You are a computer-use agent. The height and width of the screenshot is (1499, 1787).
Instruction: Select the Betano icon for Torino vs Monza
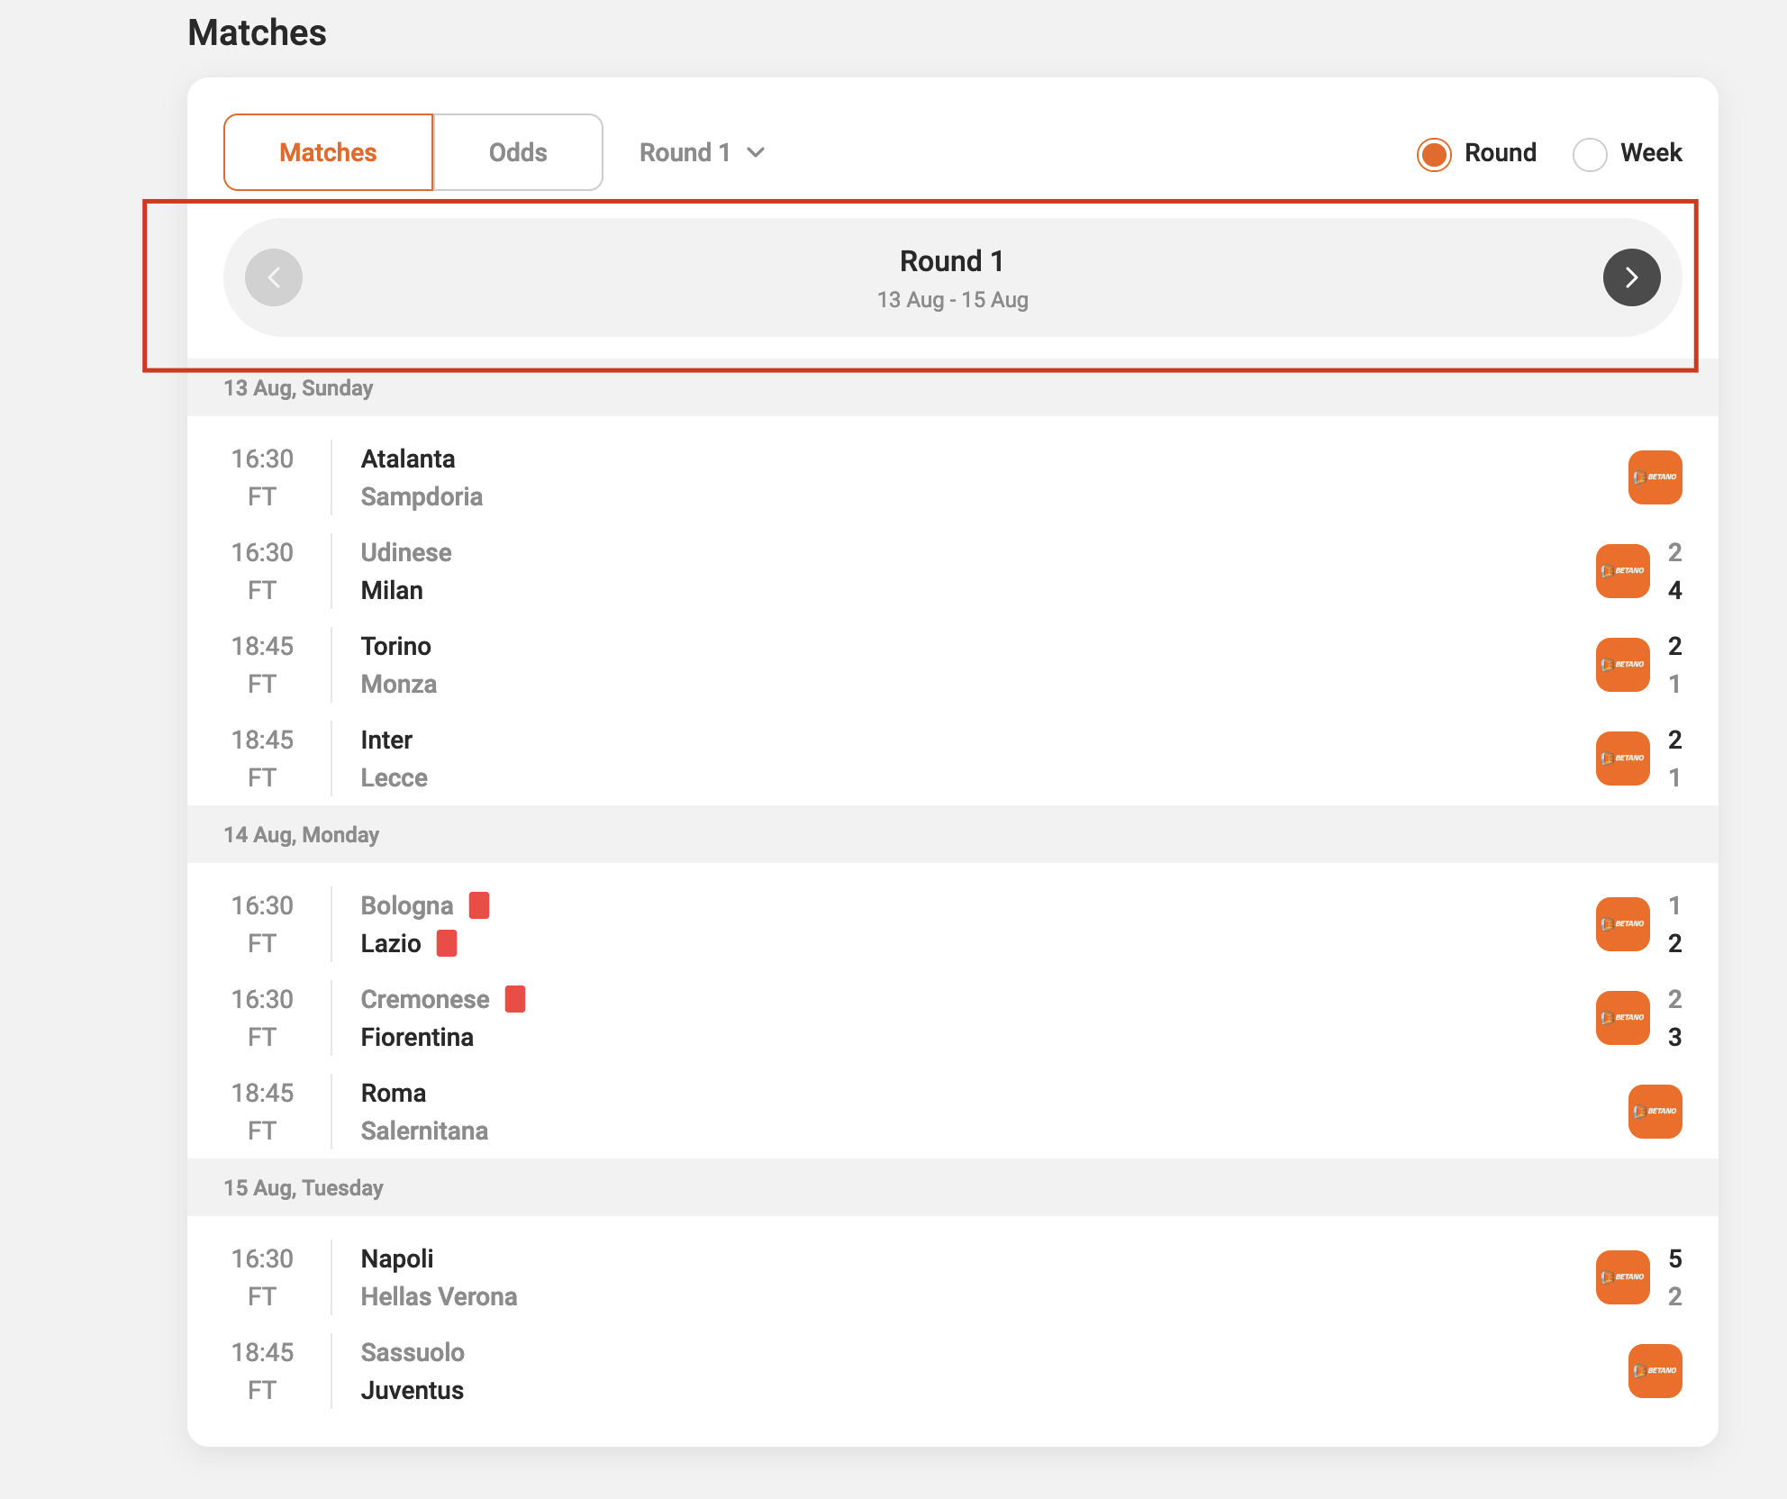(x=1622, y=665)
